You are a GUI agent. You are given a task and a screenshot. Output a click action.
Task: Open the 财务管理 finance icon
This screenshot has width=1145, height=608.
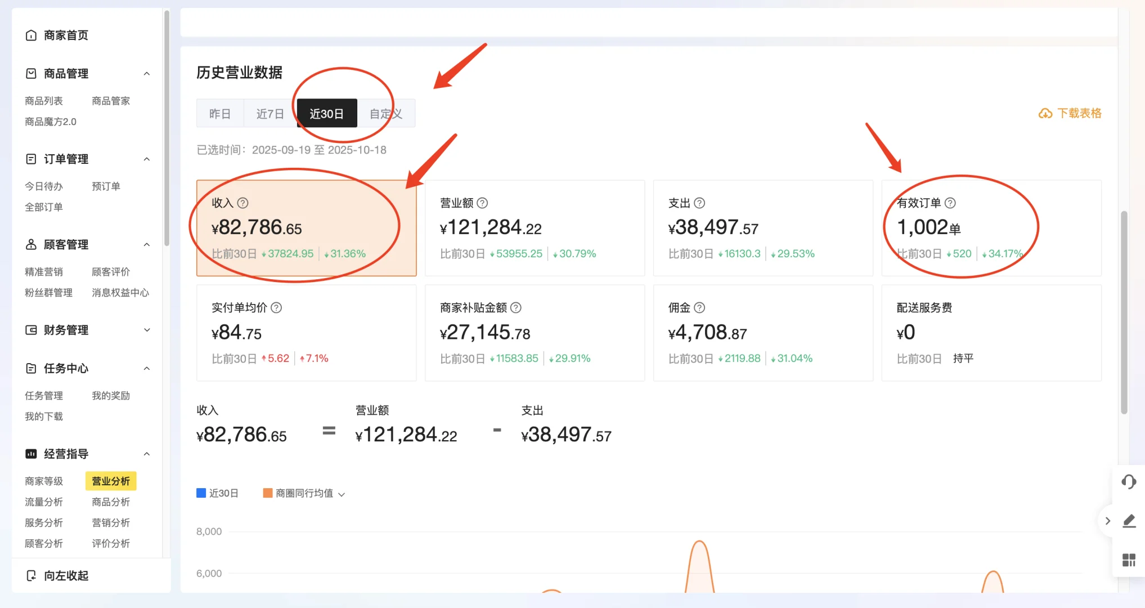click(31, 330)
